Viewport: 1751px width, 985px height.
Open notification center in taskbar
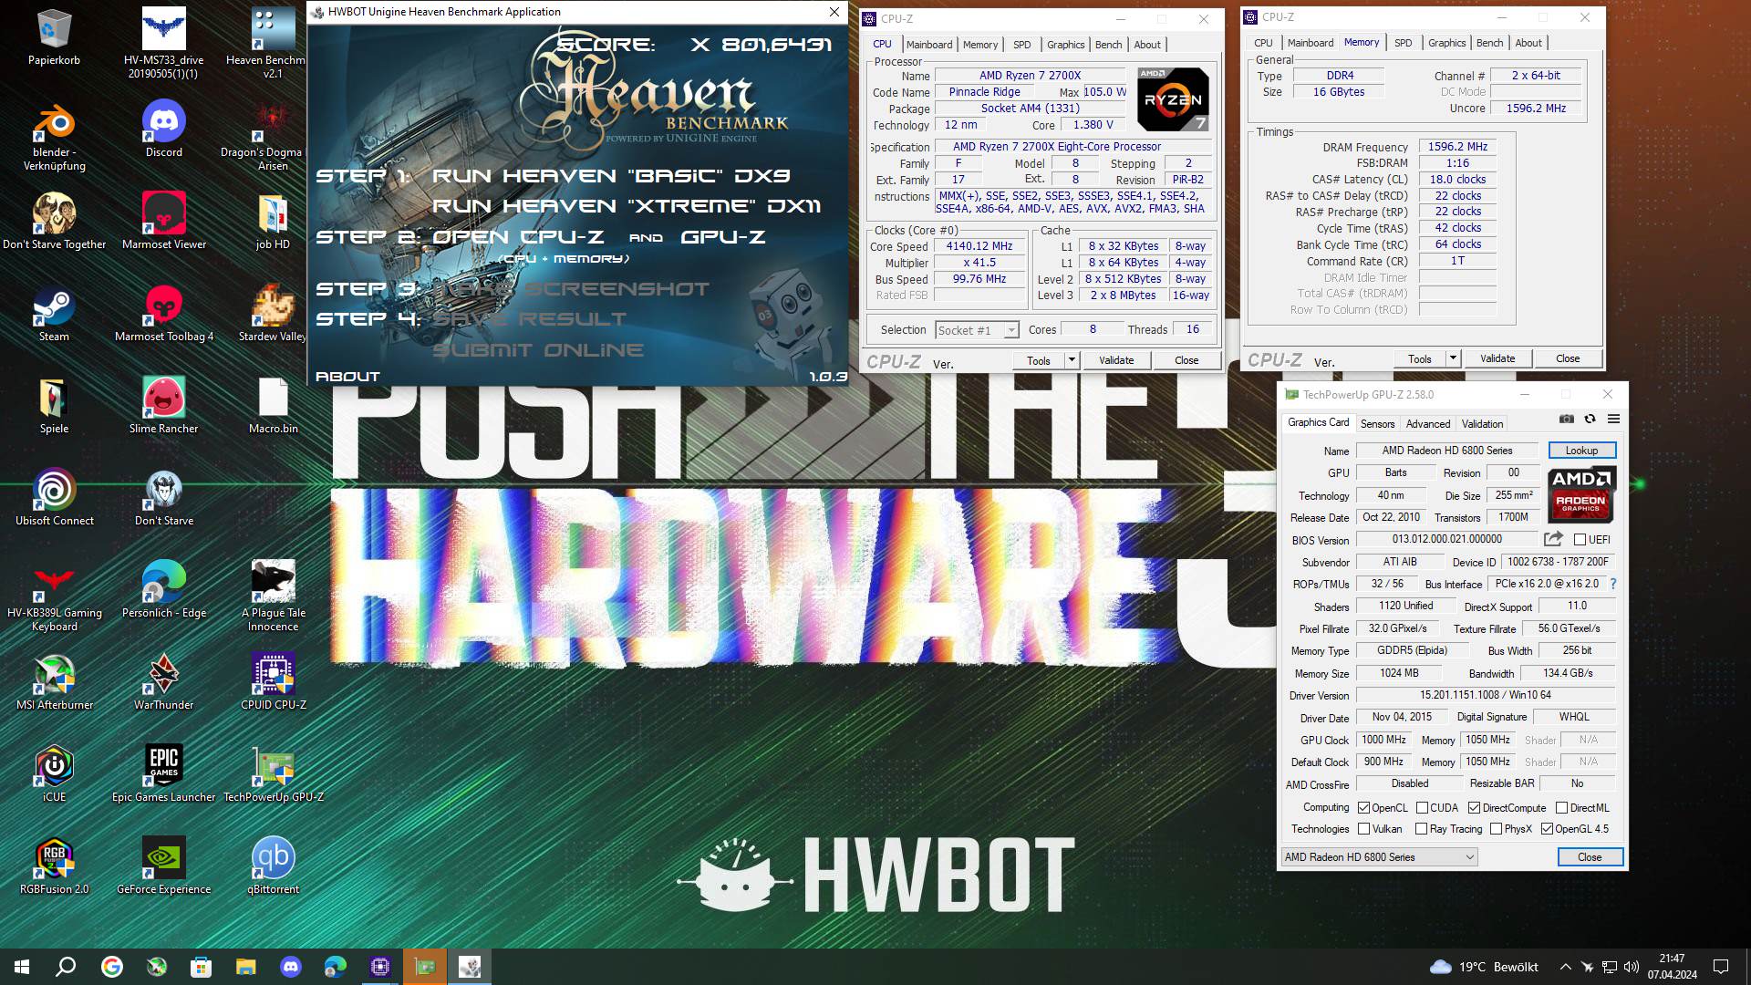point(1721,967)
